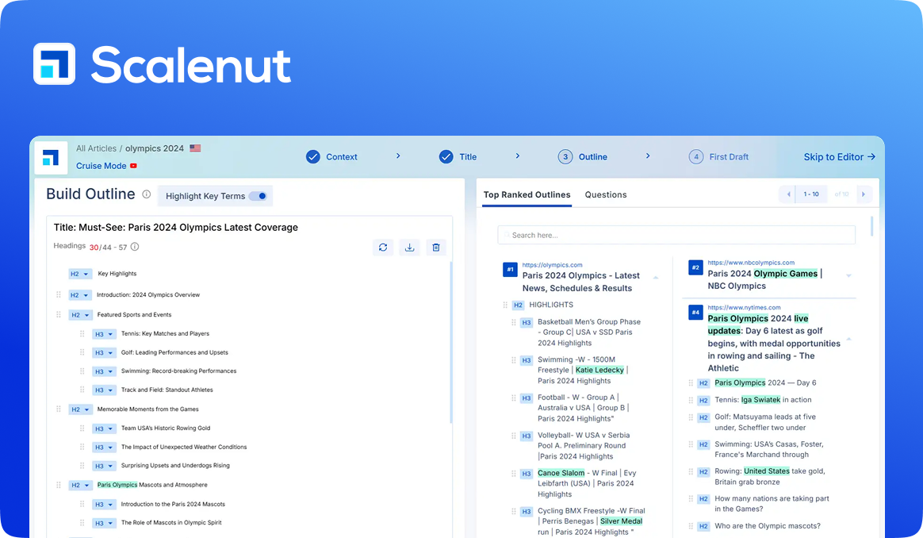This screenshot has height=538, width=923.
Task: Grab drag handle of Who are the Olympic mascots
Action: 691,526
